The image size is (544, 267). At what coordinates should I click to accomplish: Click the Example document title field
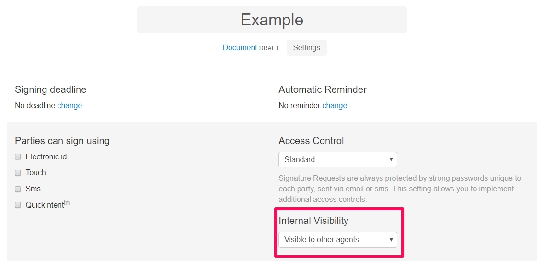272,20
